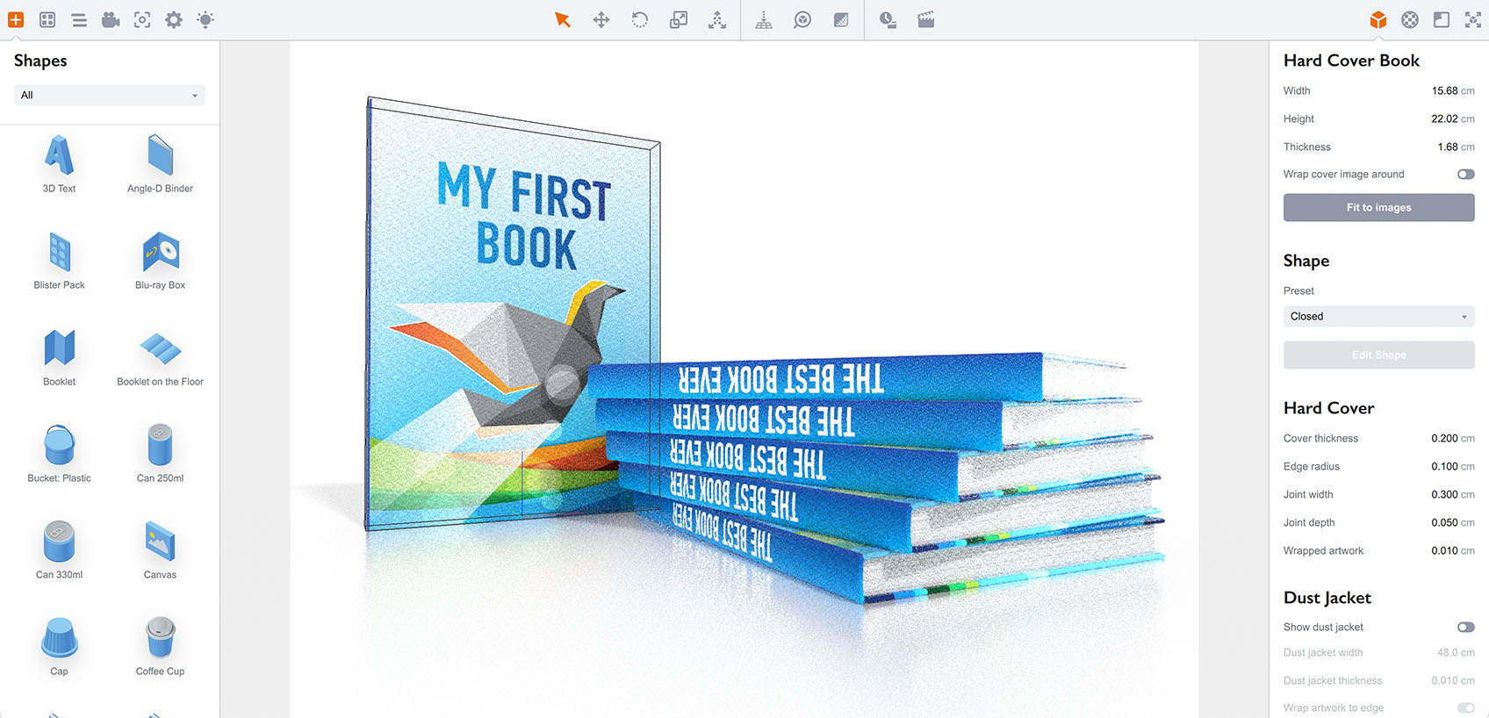Activate the move tool in toolbar
Viewport: 1489px width, 718px height.
601,19
